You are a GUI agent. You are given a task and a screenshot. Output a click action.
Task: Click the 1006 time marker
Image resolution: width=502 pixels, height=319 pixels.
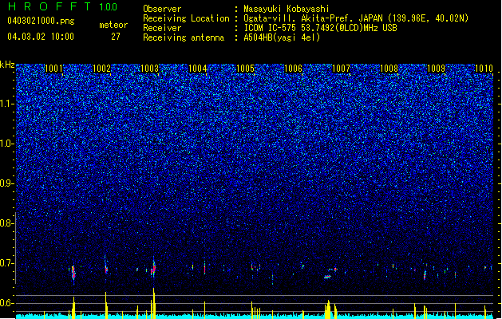click(293, 69)
